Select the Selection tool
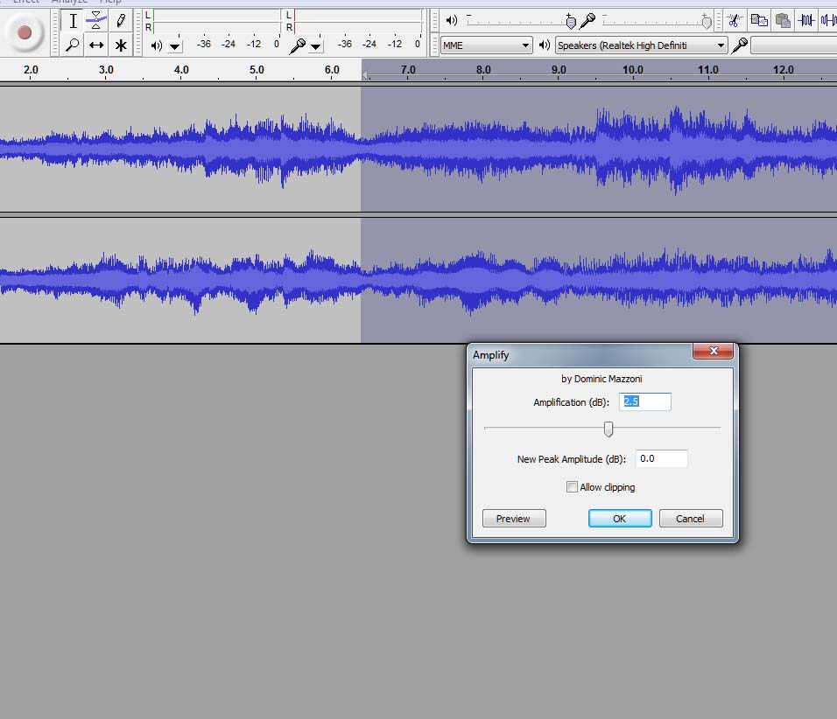The height and width of the screenshot is (719, 837). coord(74,20)
